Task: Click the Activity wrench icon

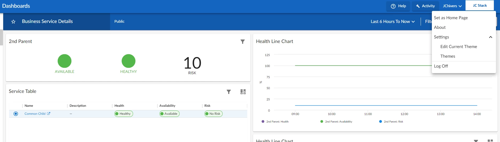Action: point(418,6)
